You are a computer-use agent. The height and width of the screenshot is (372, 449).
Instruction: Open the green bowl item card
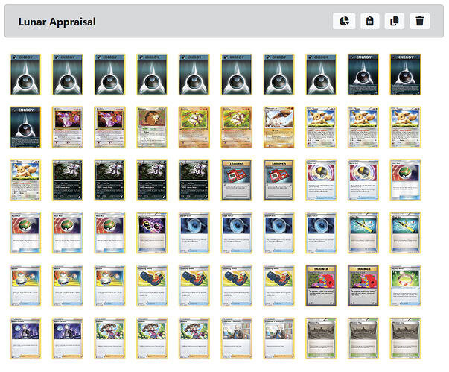pos(405,286)
